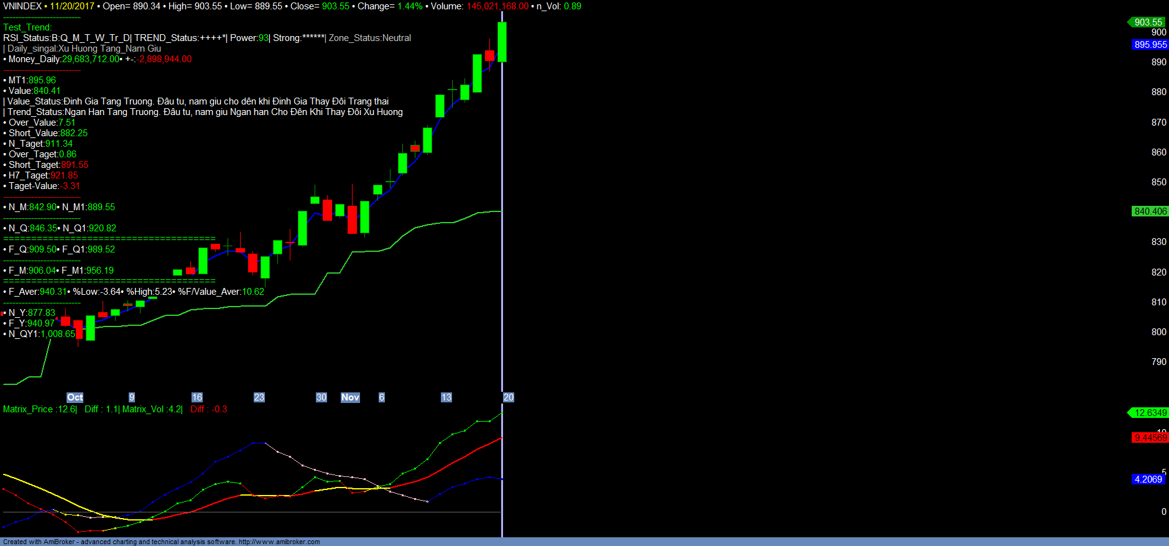1169x546 pixels.
Task: Click the blue 4.2069 indicator tag
Action: point(1148,479)
